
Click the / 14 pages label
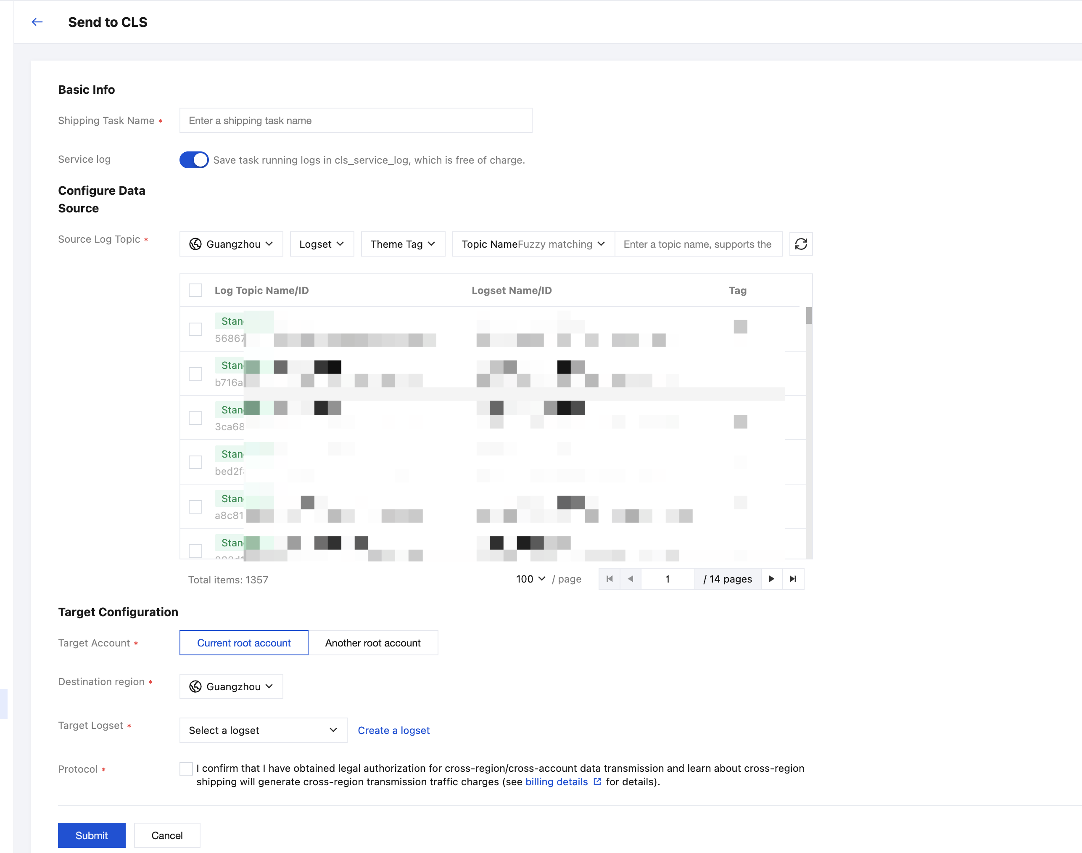tap(727, 579)
